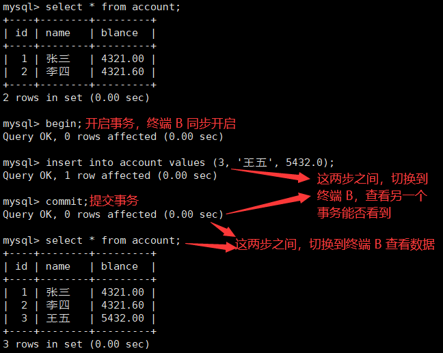Viewport: 443px width, 353px height.
Task: Click the '2 rows in set' result line
Action: click(76, 98)
